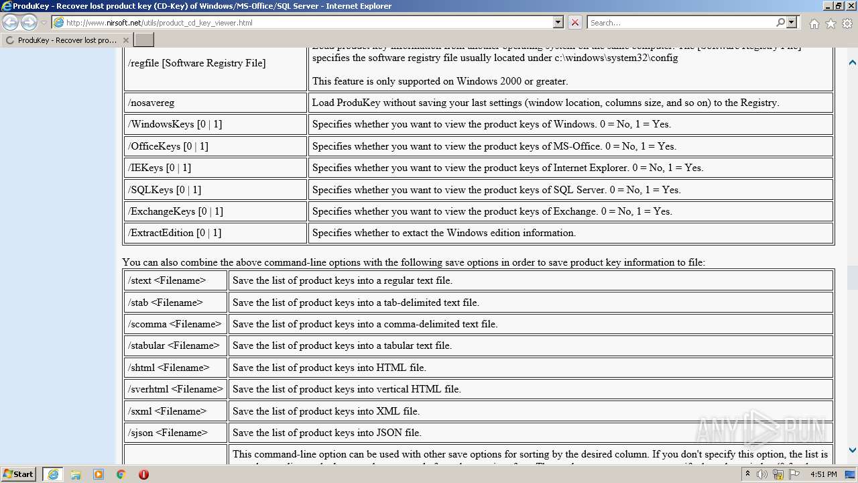The width and height of the screenshot is (858, 483).
Task: Open File Explorer folder in taskbar
Action: click(76, 474)
